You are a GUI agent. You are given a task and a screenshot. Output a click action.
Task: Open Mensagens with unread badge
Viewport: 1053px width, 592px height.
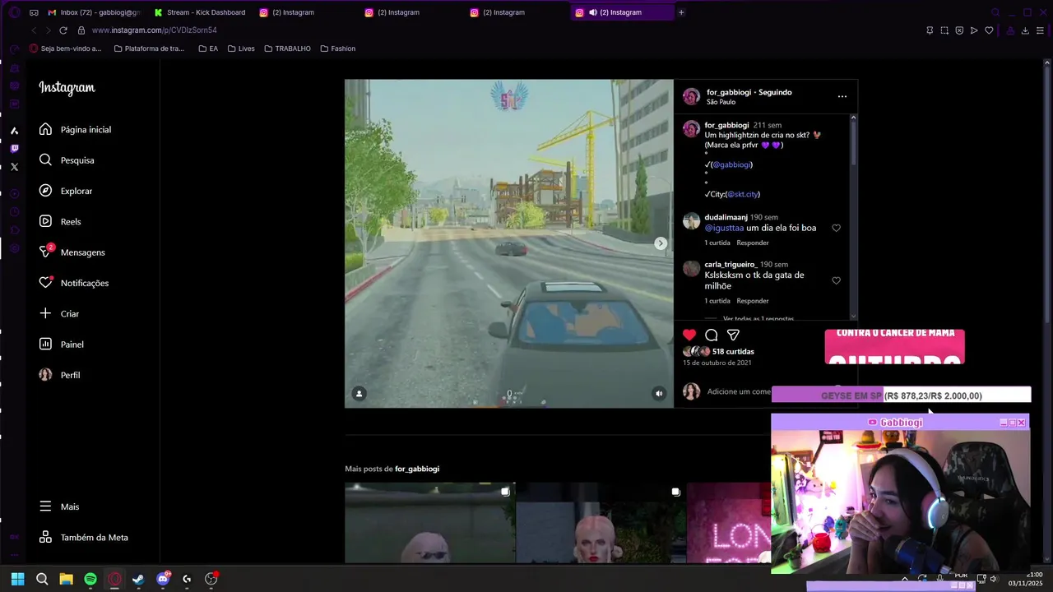coord(72,252)
